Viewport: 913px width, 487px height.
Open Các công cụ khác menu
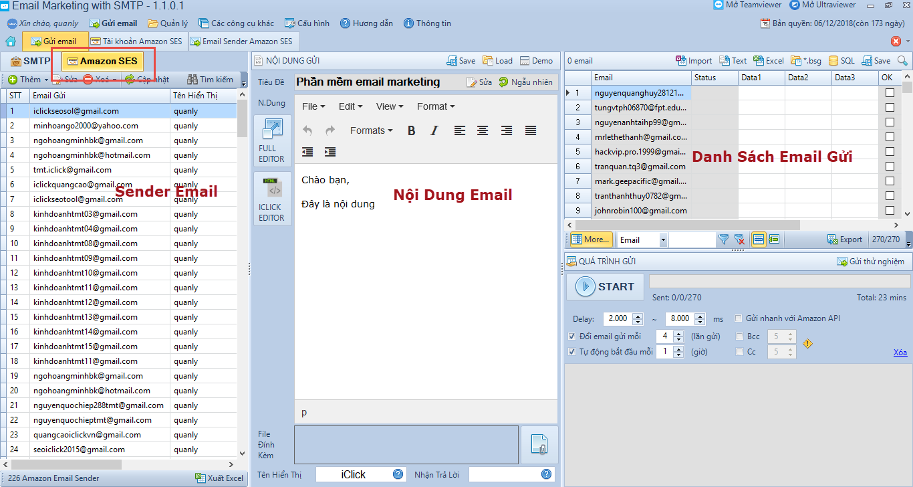[237, 23]
